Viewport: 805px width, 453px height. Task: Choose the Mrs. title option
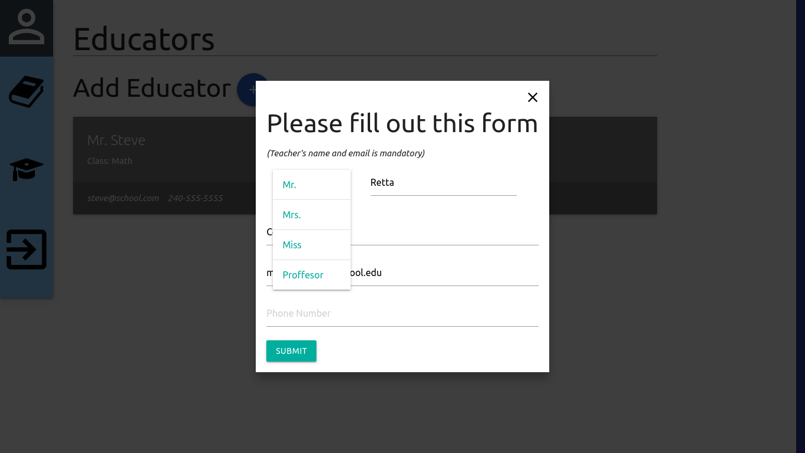click(x=312, y=215)
